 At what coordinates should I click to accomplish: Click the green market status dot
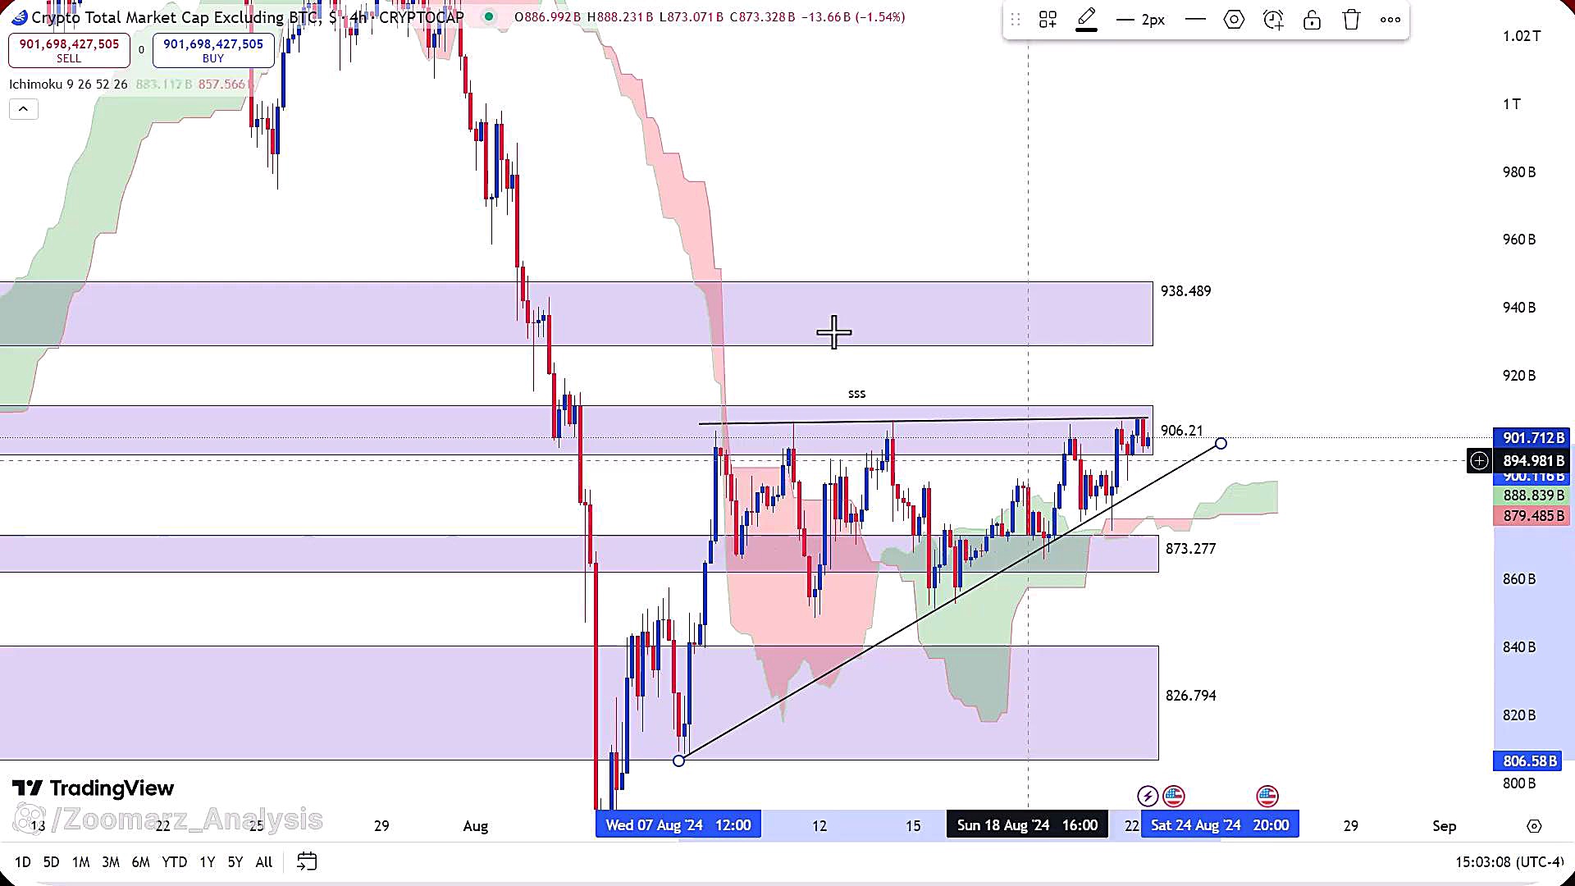489,16
